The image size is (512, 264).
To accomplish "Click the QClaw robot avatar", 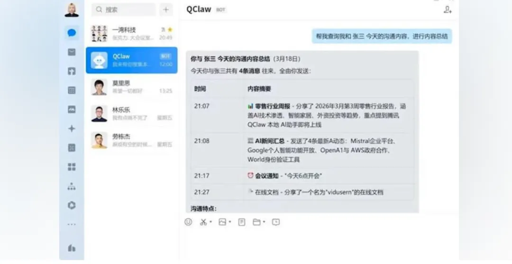I will click(99, 60).
